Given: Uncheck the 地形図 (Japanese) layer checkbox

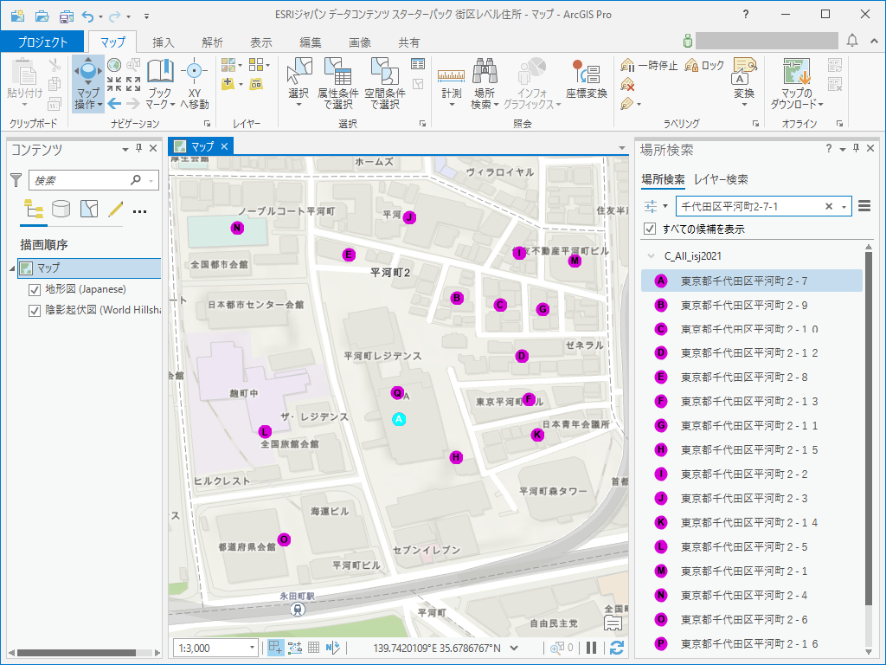Looking at the screenshot, I should pos(35,289).
